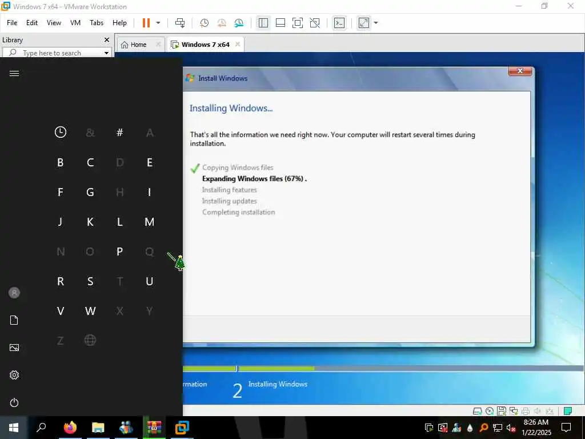The width and height of the screenshot is (585, 439).
Task: Enter VMware full screen mode
Action: pyautogui.click(x=297, y=23)
